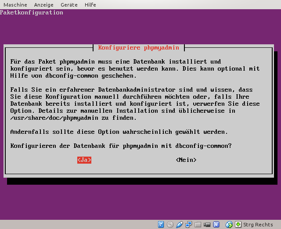The height and width of the screenshot is (229, 281).
Task: Click the 'Paketkonfiguration' header text
Action: click(x=32, y=13)
